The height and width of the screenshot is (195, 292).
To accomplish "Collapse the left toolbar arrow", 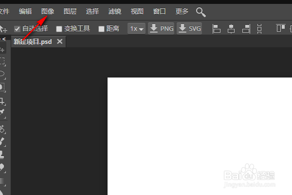I will [3, 39].
